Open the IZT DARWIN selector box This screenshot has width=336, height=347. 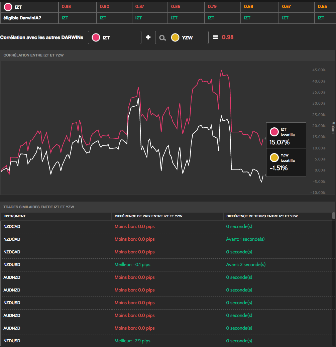click(115, 37)
